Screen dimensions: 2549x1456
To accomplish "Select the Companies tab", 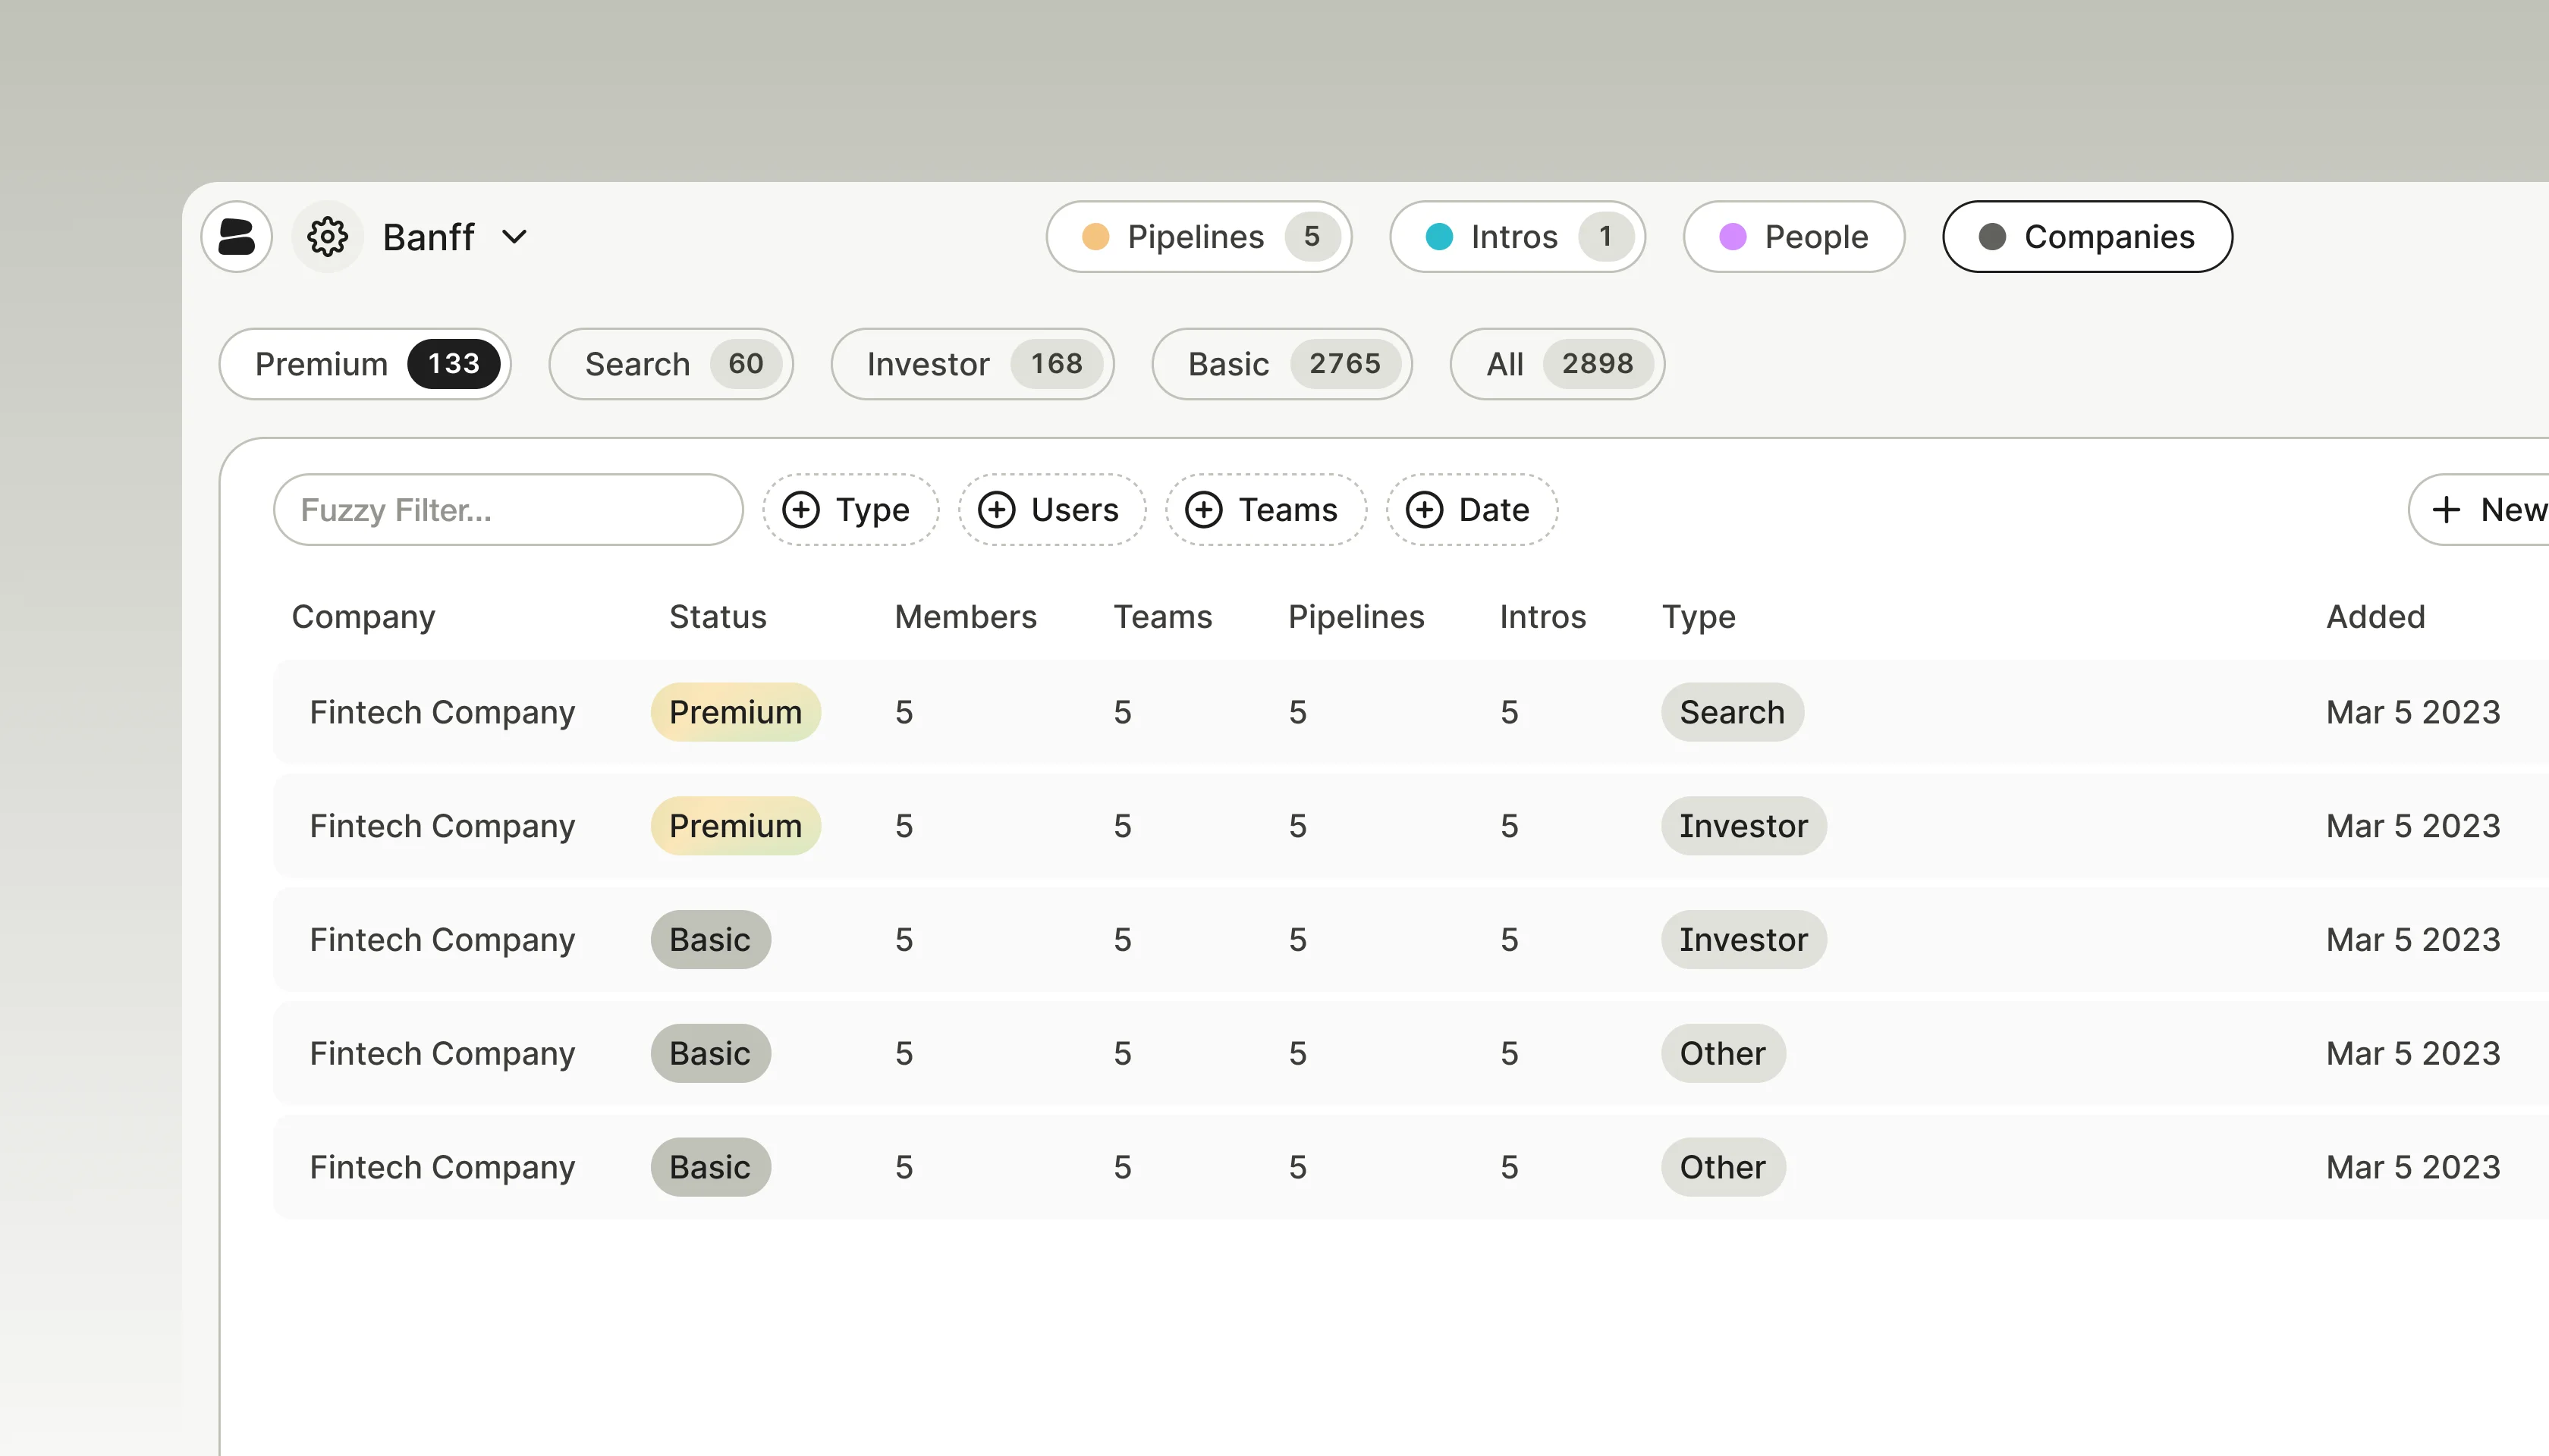I will click(2087, 237).
